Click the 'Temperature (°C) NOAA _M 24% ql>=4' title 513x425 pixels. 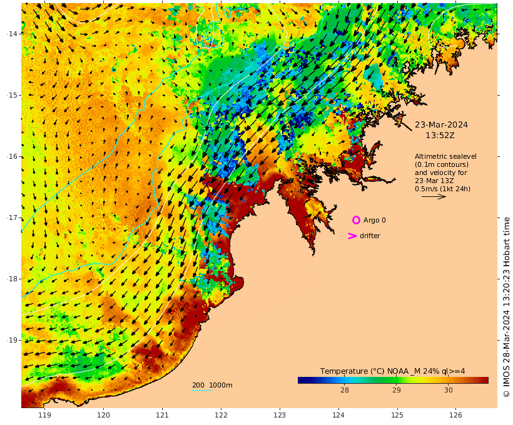coord(392,371)
